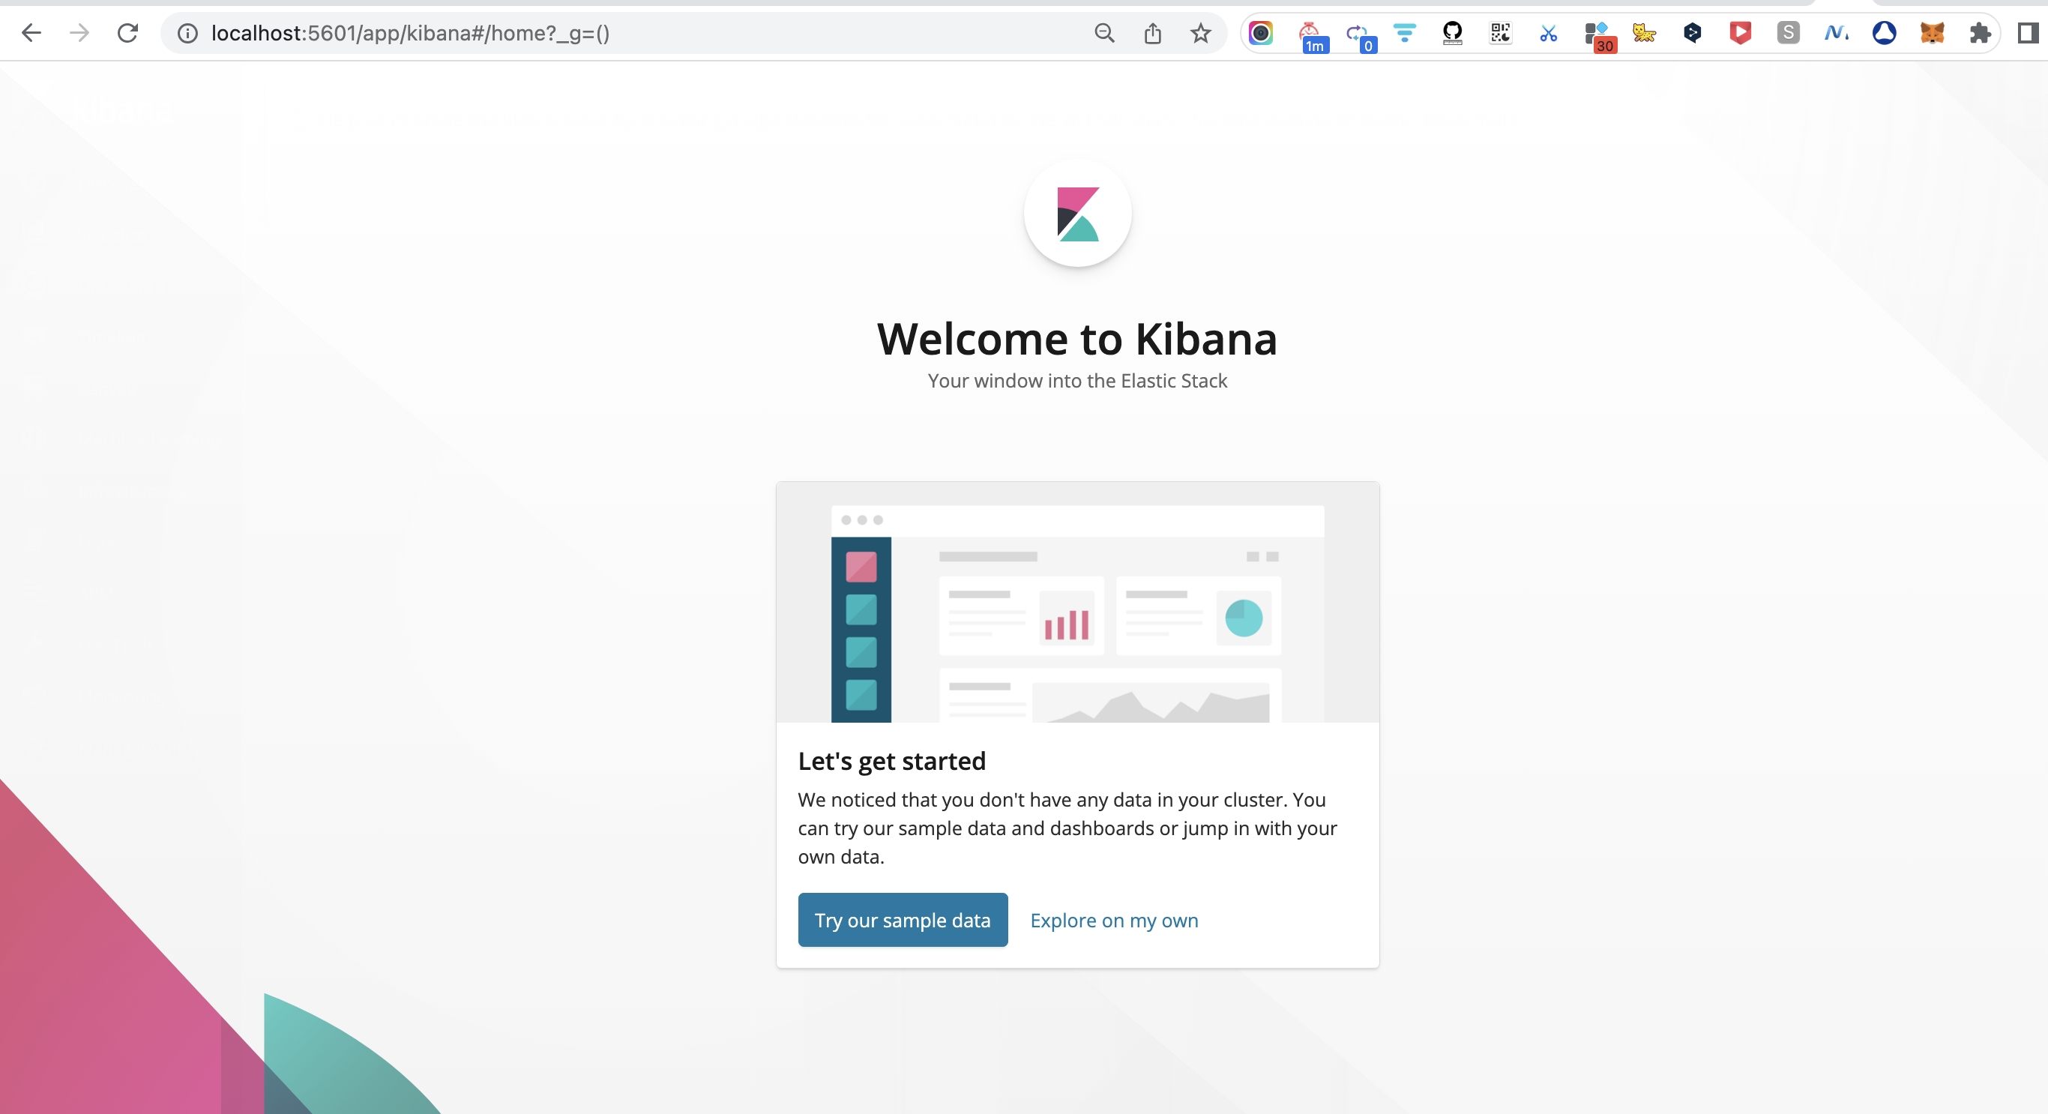Click the Try our sample data button

[x=903, y=920]
